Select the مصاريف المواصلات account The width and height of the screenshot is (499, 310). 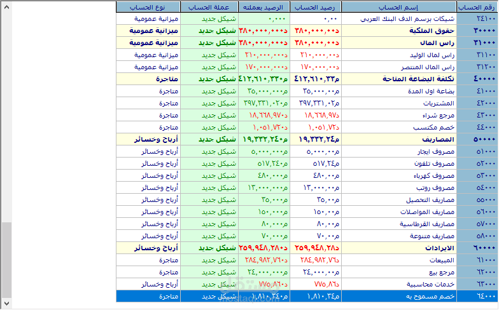click(x=398, y=212)
